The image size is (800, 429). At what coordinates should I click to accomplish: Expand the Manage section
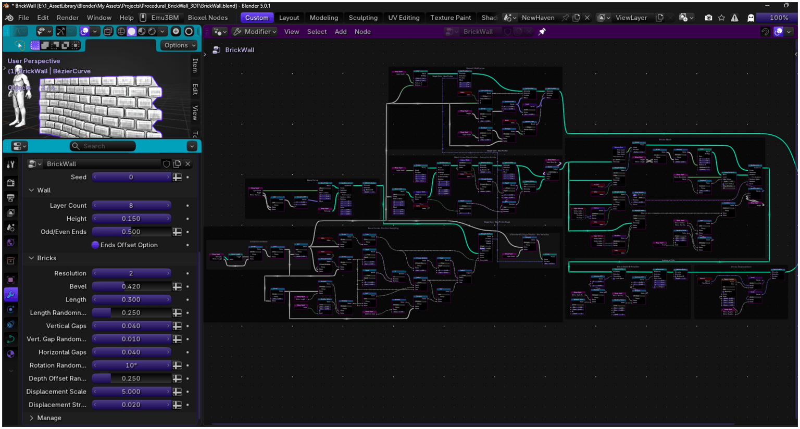46,418
